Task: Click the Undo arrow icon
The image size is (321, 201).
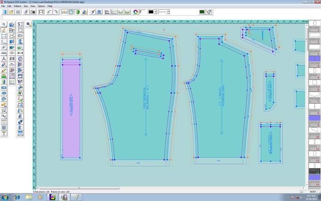Action: click(x=49, y=12)
